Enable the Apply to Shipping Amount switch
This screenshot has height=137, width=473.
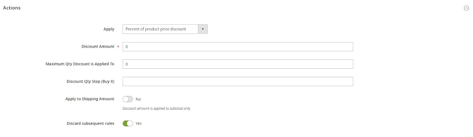click(x=128, y=99)
